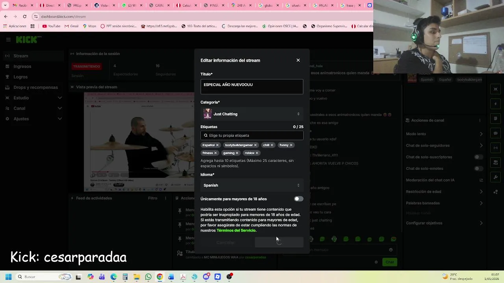This screenshot has width=504, height=283.
Task: Click the stream preview thumbnail
Action: coord(139,142)
